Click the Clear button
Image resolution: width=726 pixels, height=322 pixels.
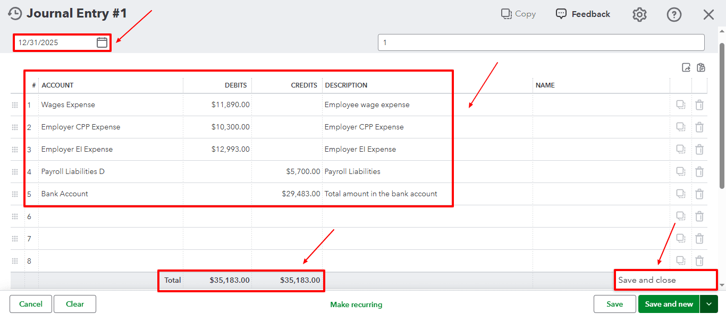[75, 304]
